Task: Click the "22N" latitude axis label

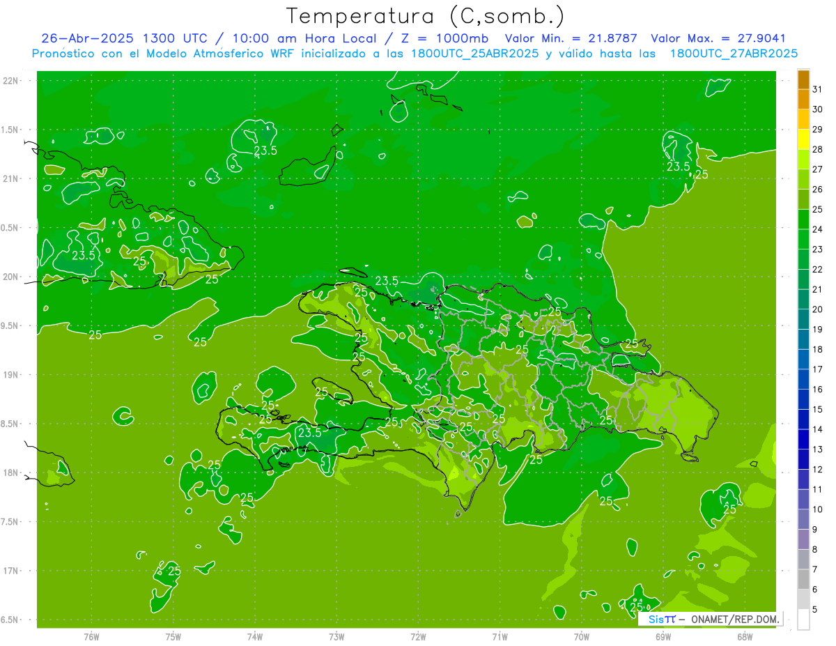Action: coord(11,81)
